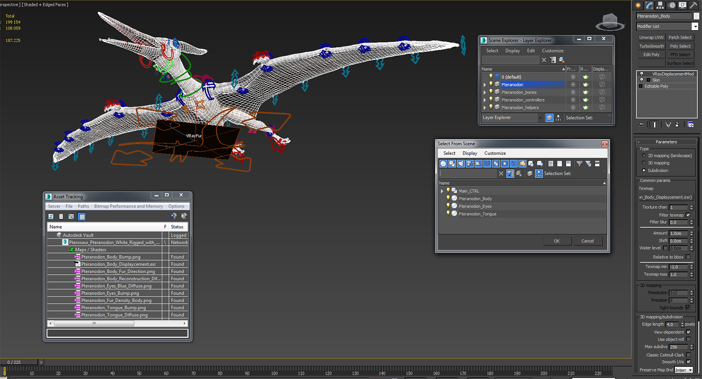Switch Asset Tracking to table view icon
702x379 pixels.
click(82, 217)
